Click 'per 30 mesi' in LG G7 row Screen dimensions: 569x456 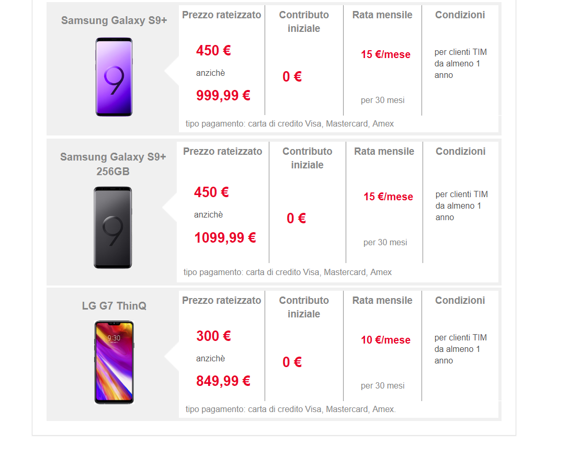(383, 386)
